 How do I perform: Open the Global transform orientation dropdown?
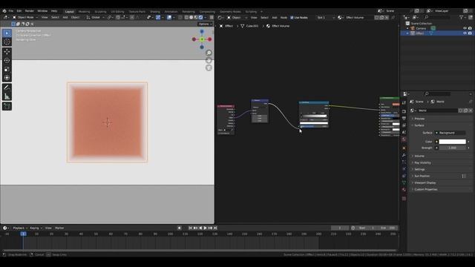96,17
